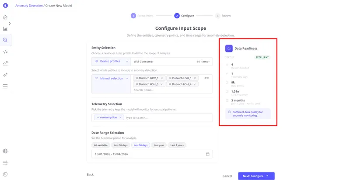
Task: Click the Data Readiness chart icon
Action: pos(229,48)
